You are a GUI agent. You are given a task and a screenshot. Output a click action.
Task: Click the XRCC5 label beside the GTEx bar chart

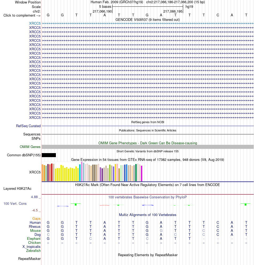click(35, 172)
